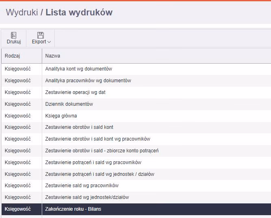Viewport: 271px width, 218px height.
Task: Click the highlighted Zakończenie roku - Bilans row
Action: (x=136, y=209)
